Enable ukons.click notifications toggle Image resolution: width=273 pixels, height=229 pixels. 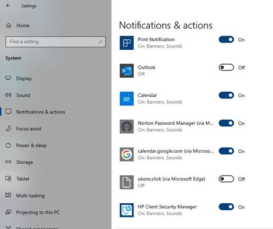pos(226,179)
